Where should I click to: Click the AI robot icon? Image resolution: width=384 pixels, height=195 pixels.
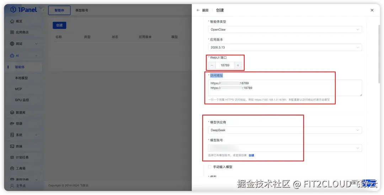point(12,55)
